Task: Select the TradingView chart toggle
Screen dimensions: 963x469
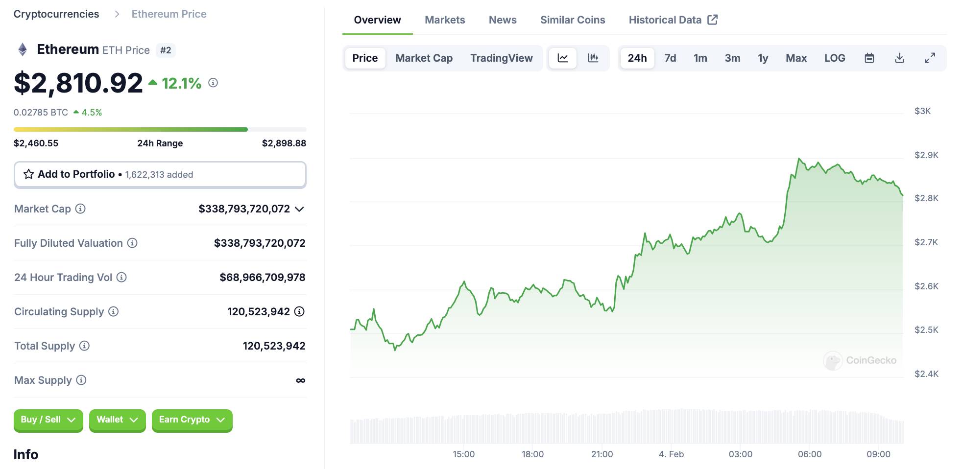Action: [x=501, y=58]
